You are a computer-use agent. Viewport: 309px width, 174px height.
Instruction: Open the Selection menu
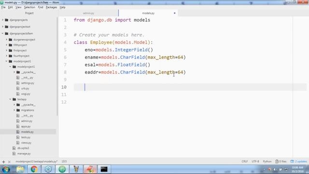pos(29,7)
